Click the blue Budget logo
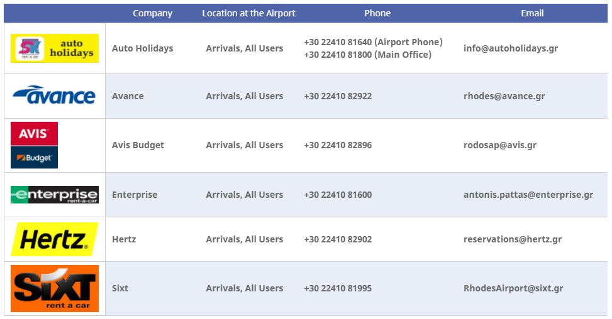 [x=35, y=158]
